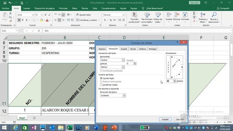Open the font size dropdown
The height and width of the screenshot is (131, 233).
click(42, 15)
